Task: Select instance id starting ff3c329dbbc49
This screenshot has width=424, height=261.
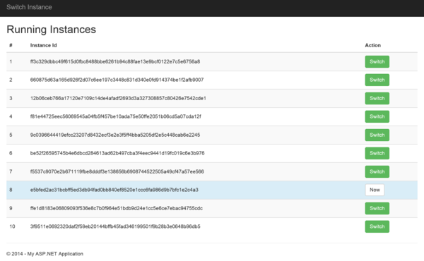Action: click(x=115, y=61)
